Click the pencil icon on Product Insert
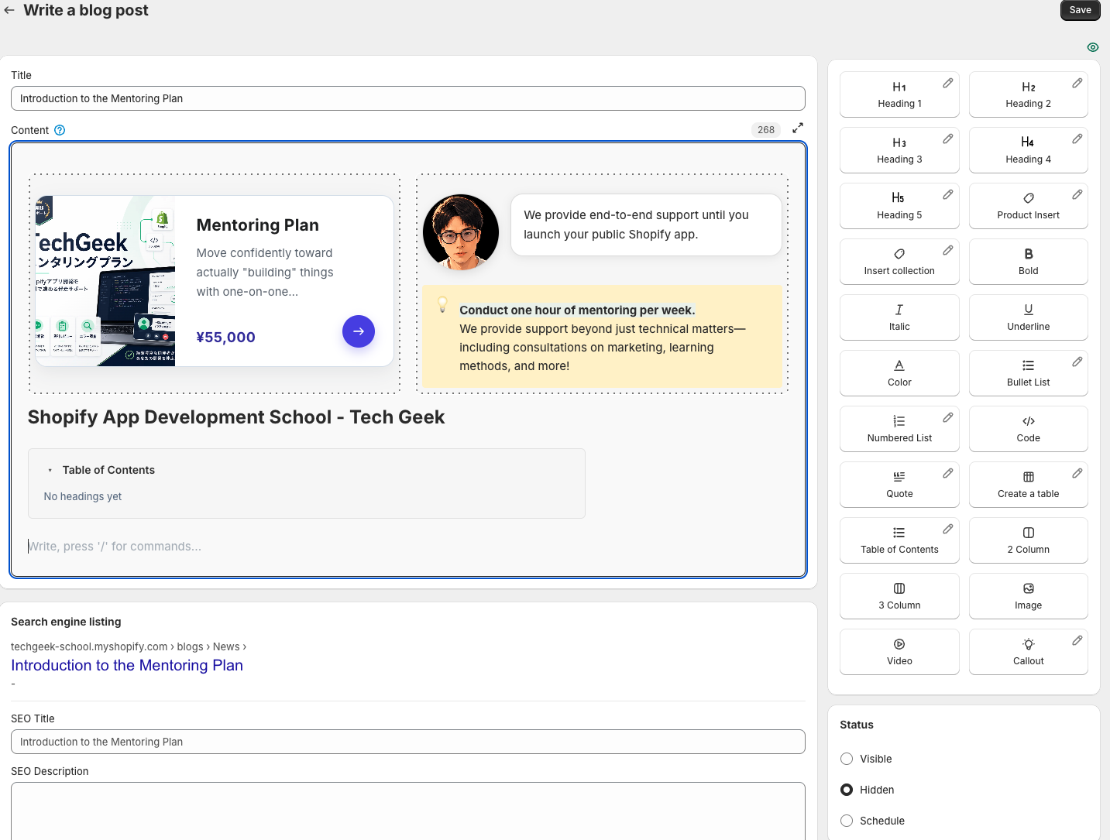Screen dimensions: 1110x840 pyautogui.click(x=1077, y=194)
